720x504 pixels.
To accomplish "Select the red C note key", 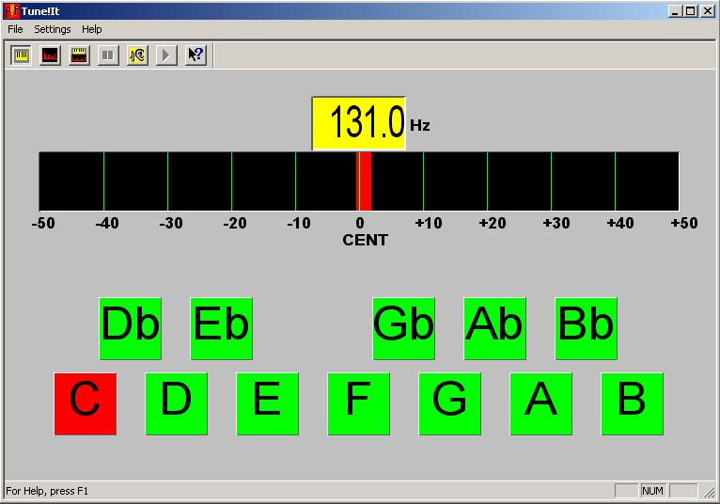I will click(x=86, y=403).
